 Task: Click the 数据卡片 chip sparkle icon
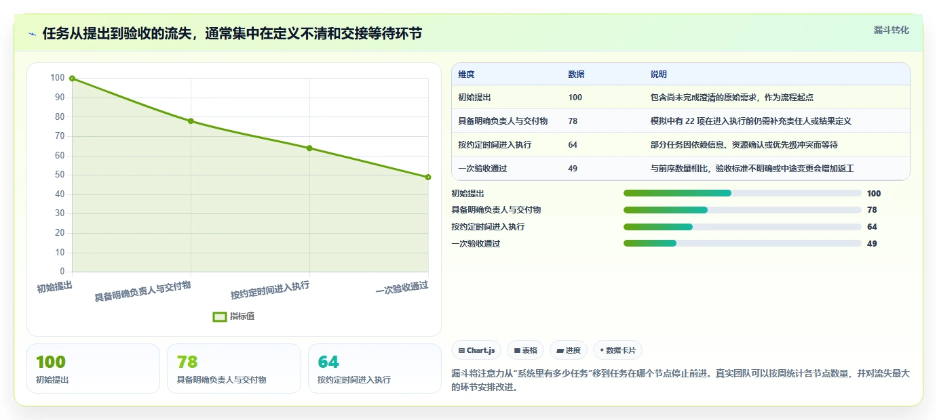click(602, 350)
